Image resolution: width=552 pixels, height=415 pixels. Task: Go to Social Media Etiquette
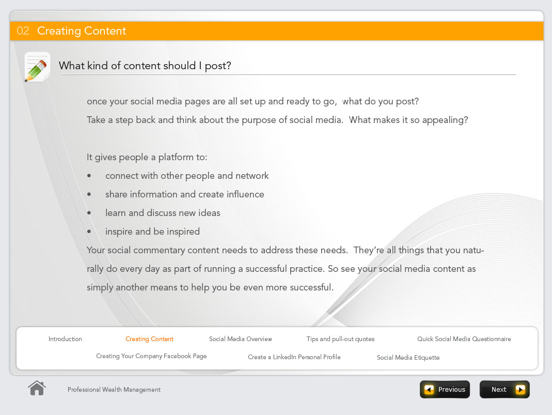(x=408, y=358)
